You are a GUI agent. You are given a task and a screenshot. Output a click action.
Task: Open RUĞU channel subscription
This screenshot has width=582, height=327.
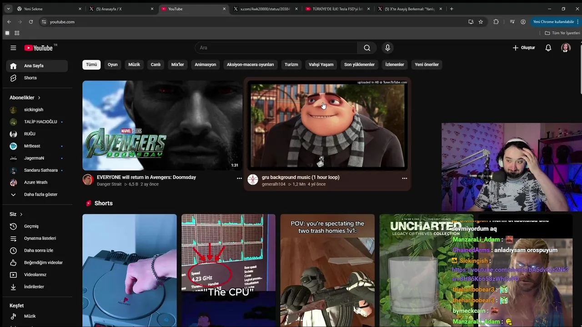[x=37, y=134]
